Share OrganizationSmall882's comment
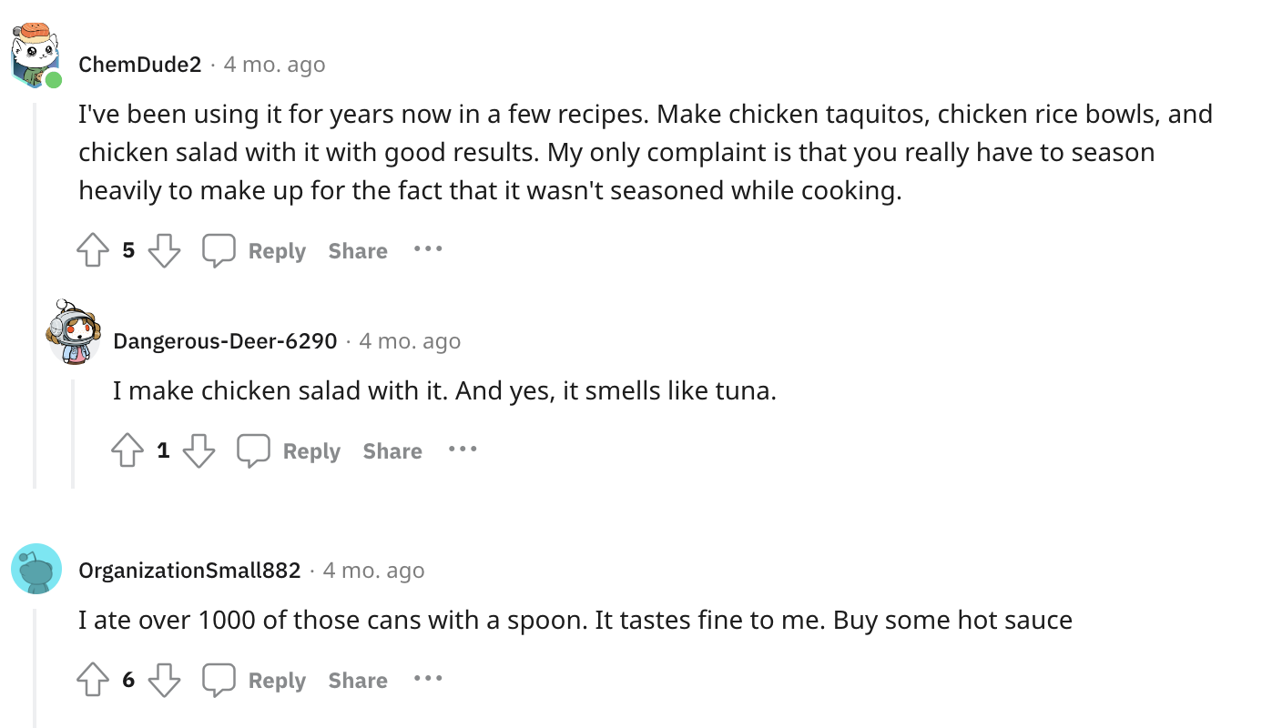Image resolution: width=1262 pixels, height=728 pixels. [358, 681]
